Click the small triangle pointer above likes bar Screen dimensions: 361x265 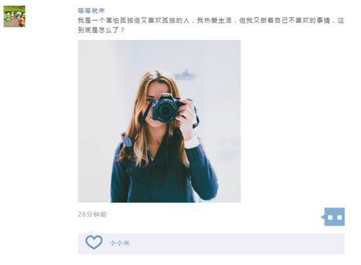91,232
